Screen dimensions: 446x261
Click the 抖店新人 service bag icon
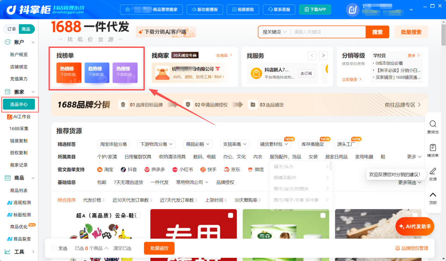point(256,73)
